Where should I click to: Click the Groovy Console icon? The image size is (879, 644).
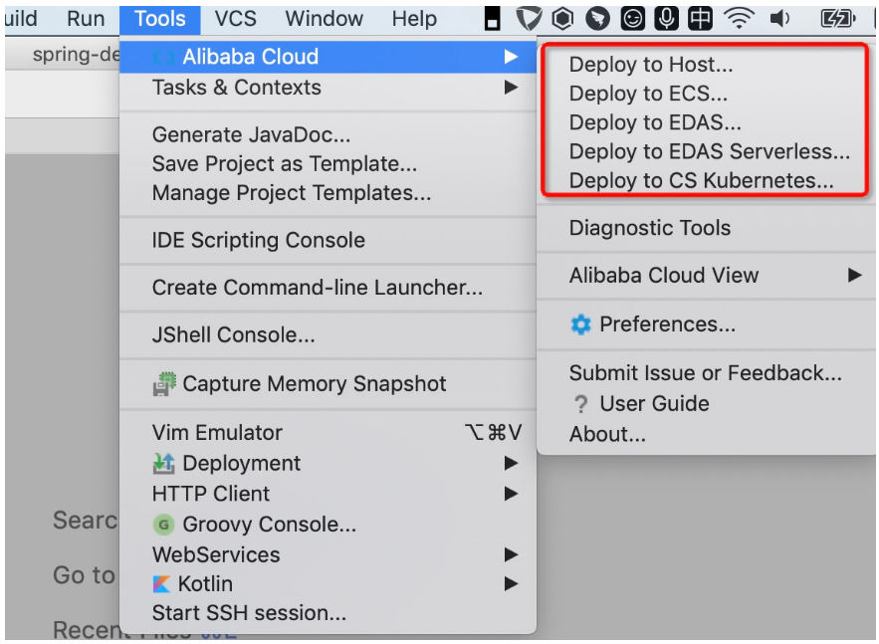[x=163, y=525]
